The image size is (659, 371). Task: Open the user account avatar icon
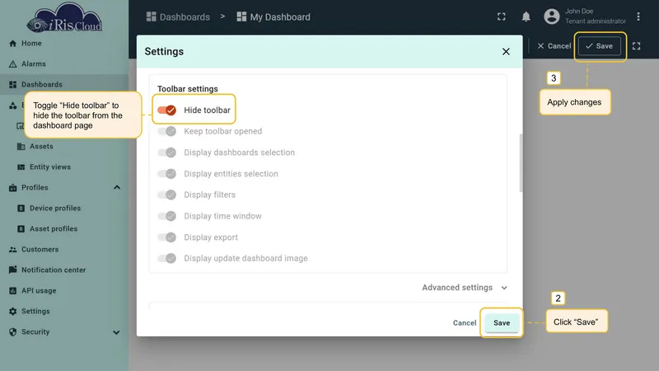(x=551, y=16)
